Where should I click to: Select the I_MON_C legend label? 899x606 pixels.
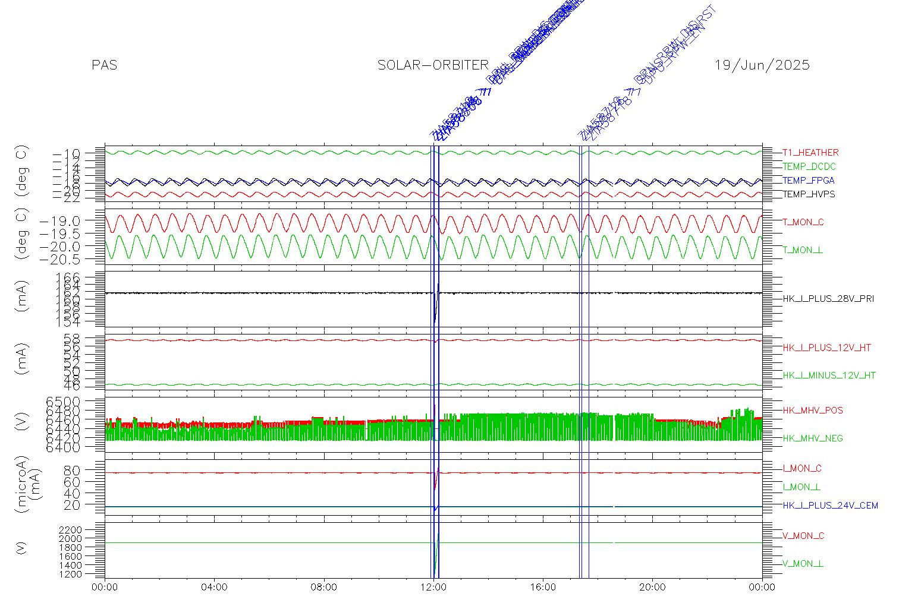802,469
